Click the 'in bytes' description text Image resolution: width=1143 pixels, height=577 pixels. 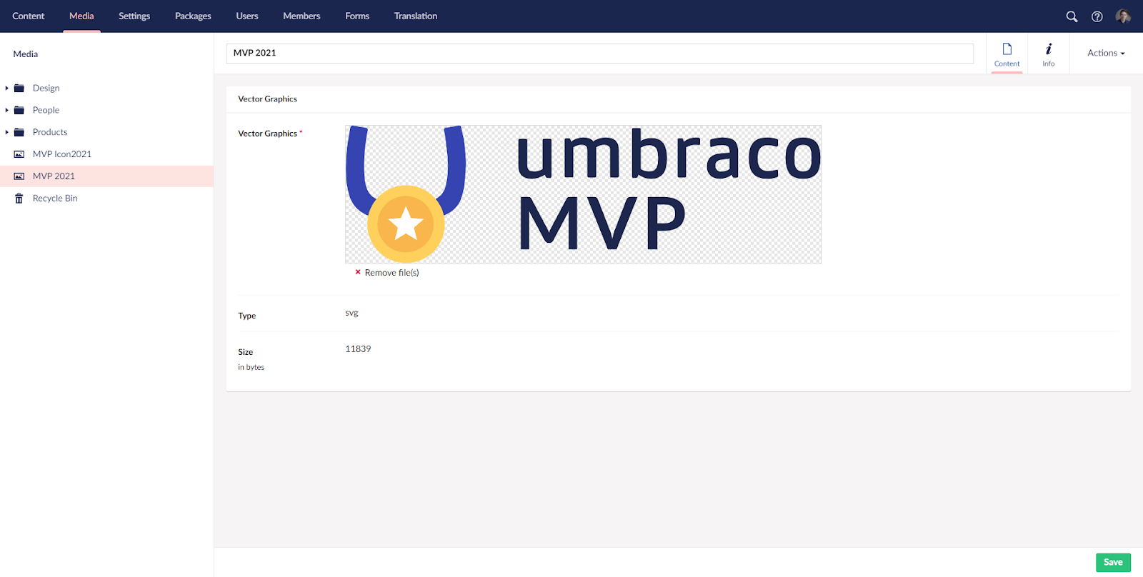[251, 367]
